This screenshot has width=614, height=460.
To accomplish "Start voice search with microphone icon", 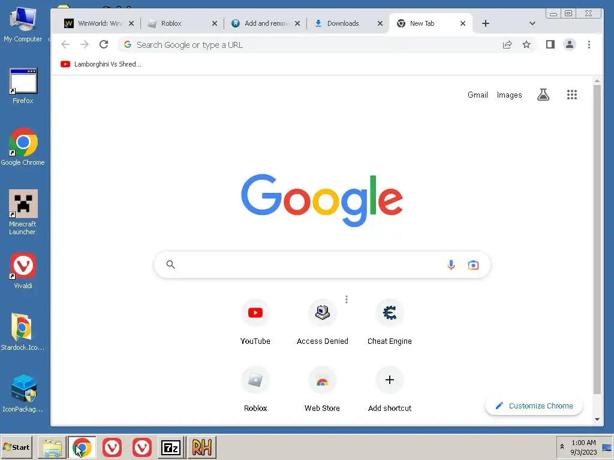I will [x=451, y=265].
